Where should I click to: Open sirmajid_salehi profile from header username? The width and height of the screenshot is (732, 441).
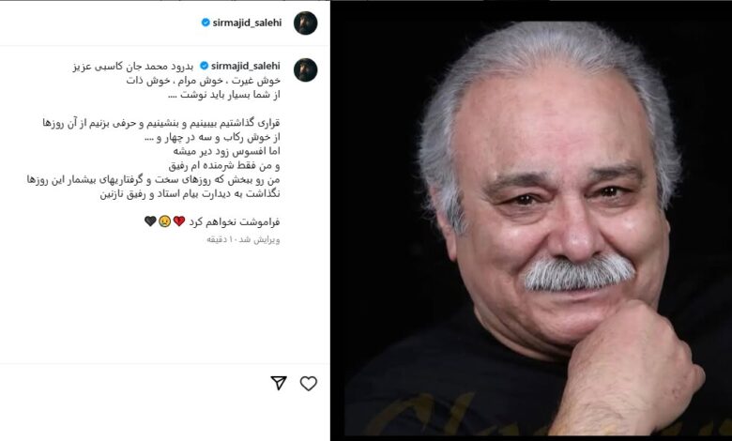(x=247, y=23)
